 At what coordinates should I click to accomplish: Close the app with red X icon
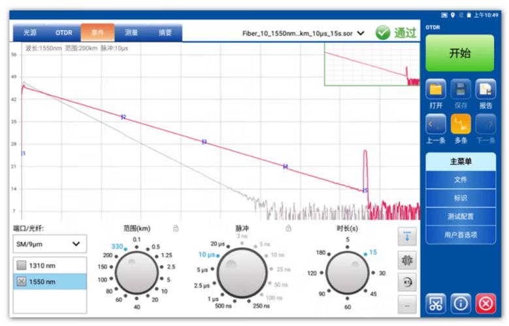(485, 304)
